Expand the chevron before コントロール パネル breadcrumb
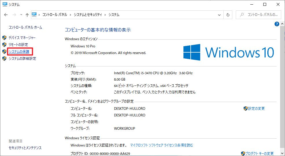This screenshot has width=285, height=156. tap(39, 15)
